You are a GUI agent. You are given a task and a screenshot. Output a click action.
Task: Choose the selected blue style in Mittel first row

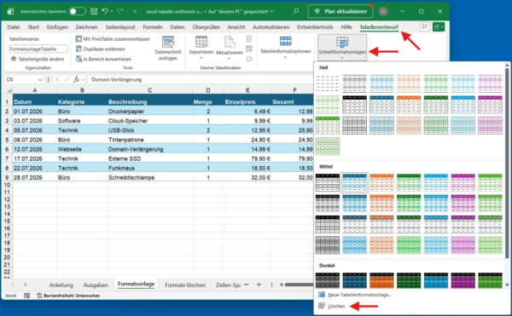pos(355,182)
